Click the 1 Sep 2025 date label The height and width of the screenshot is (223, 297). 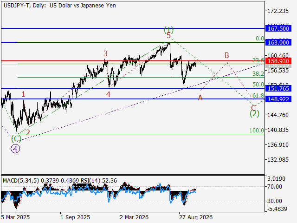(x=75, y=217)
